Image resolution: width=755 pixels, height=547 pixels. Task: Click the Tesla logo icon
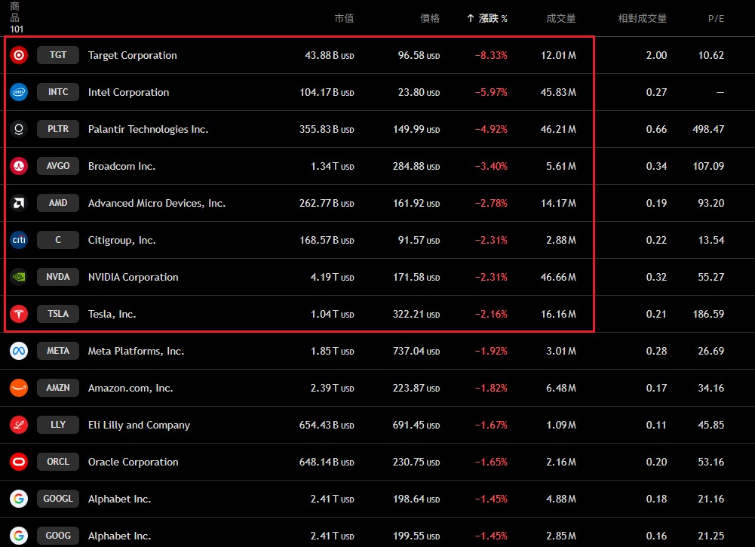(19, 314)
